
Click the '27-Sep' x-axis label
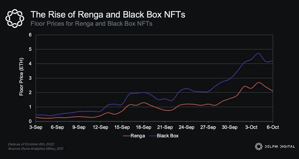coord(208,127)
